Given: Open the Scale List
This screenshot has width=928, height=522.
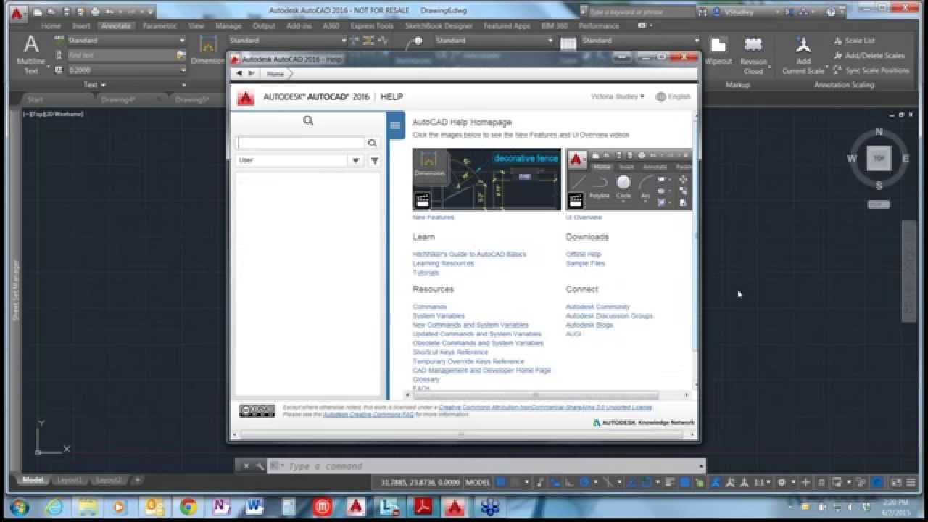Looking at the screenshot, I should click(x=854, y=41).
